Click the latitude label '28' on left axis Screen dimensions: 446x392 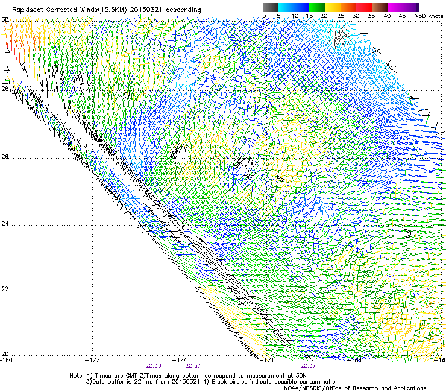click(x=5, y=89)
